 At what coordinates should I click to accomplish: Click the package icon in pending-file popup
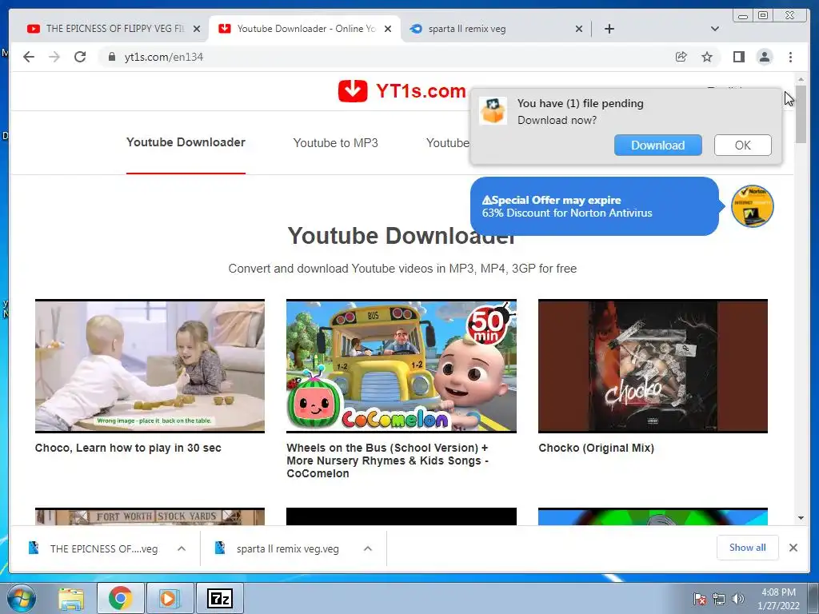493,110
